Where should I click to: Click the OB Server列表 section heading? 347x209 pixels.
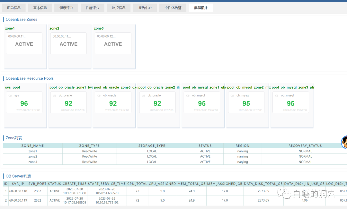pyautogui.click(x=18, y=176)
